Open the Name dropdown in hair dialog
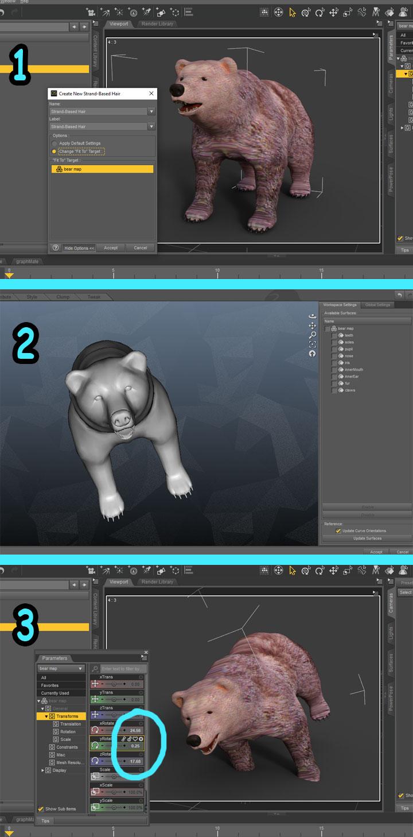Image resolution: width=413 pixels, height=837 pixels. (151, 111)
